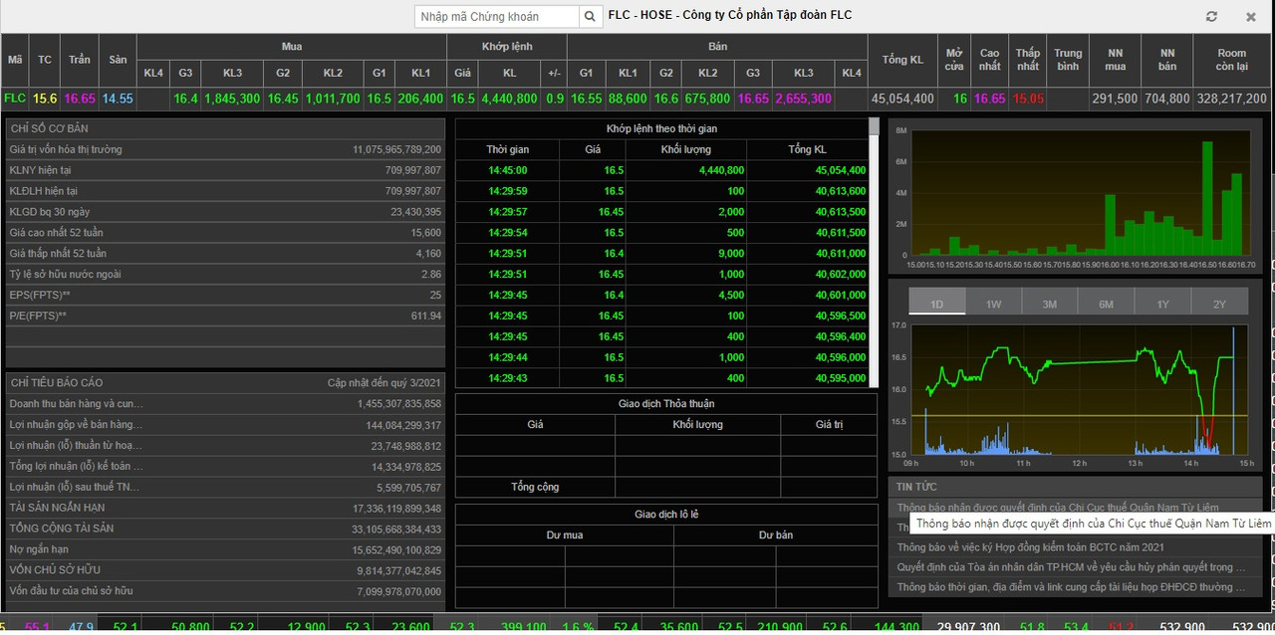Click reference price 15.6 cell
This screenshot has height=635, width=1275.
(x=45, y=99)
